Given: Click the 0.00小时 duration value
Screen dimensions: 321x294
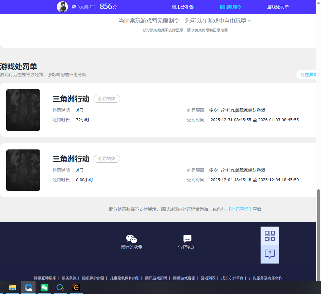Looking at the screenshot, I should (x=84, y=180).
